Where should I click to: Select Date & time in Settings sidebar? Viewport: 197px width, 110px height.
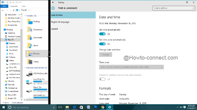tap(73, 15)
